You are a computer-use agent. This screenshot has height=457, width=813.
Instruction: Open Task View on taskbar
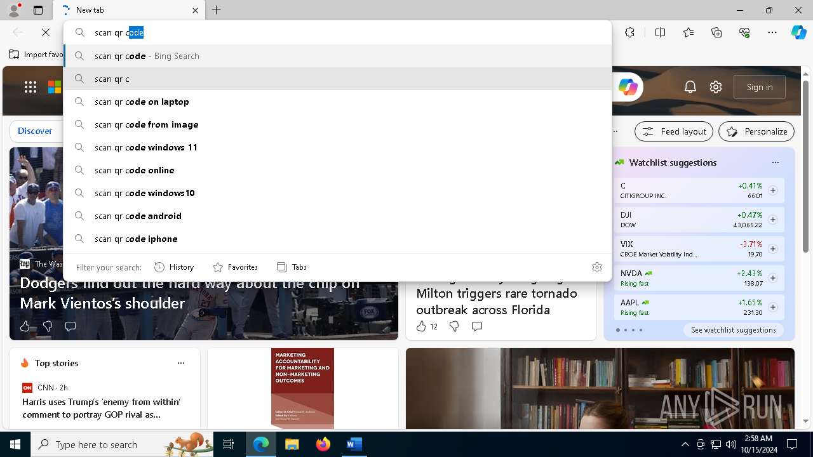[x=229, y=444]
